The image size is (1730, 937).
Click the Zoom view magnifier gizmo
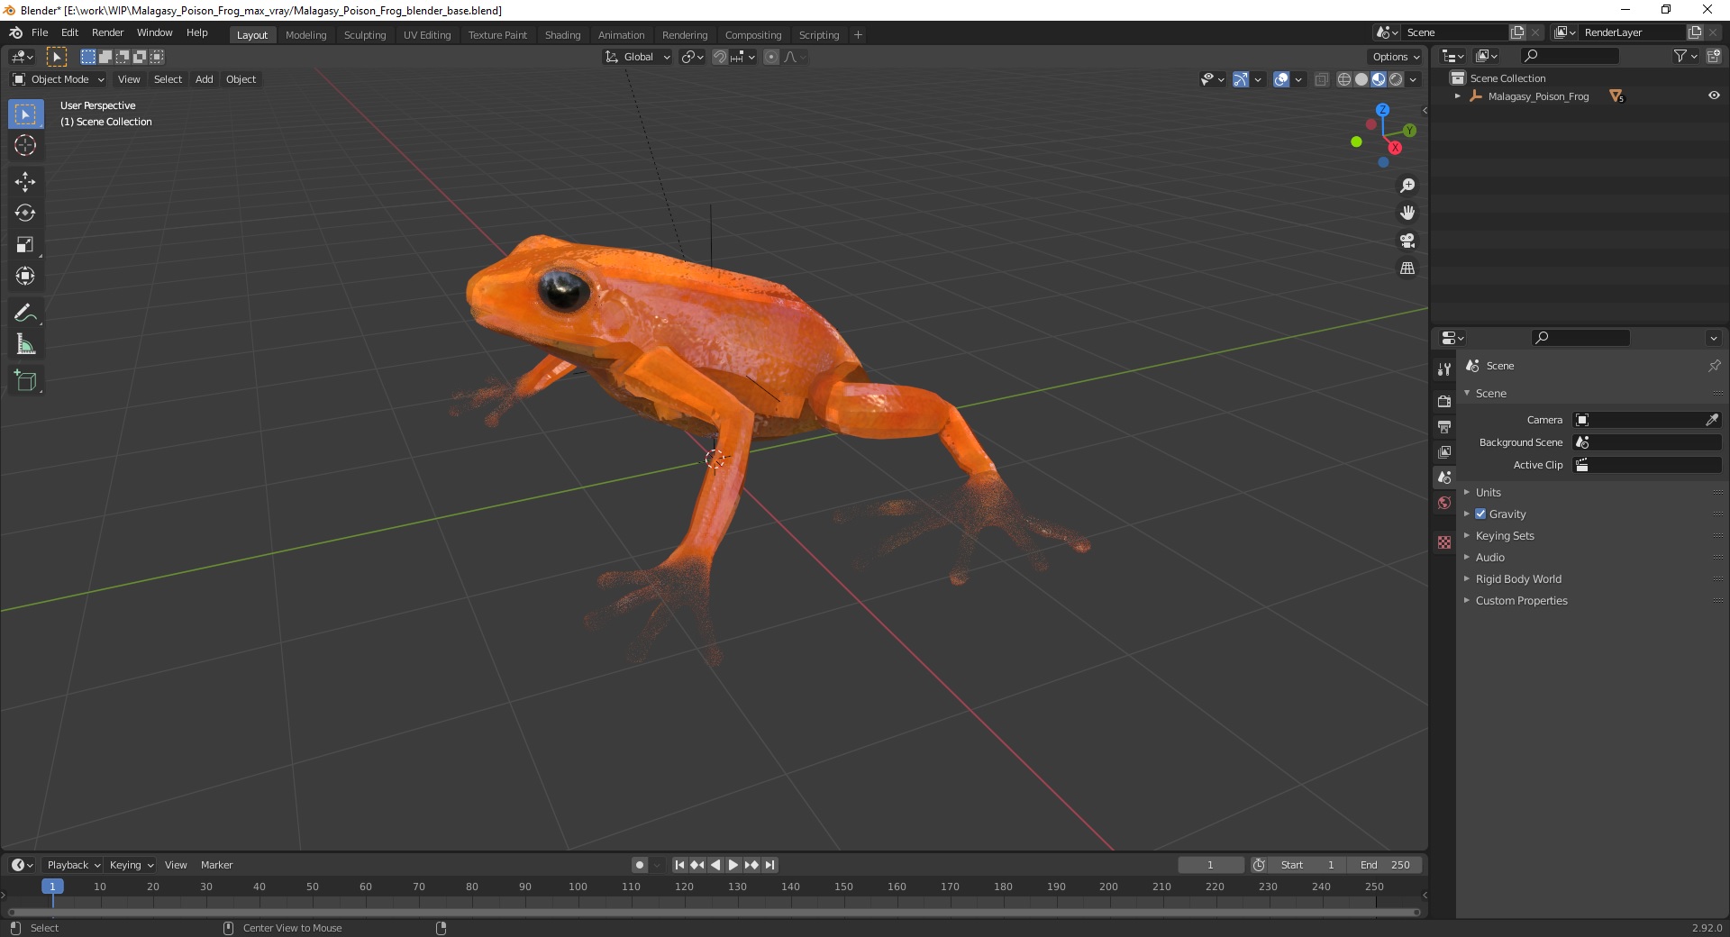point(1407,186)
